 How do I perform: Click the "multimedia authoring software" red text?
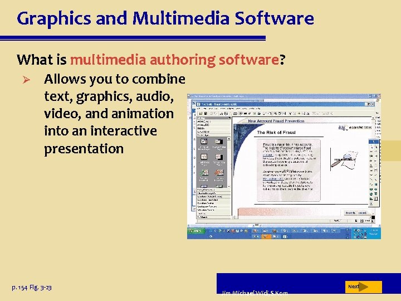tap(174, 60)
